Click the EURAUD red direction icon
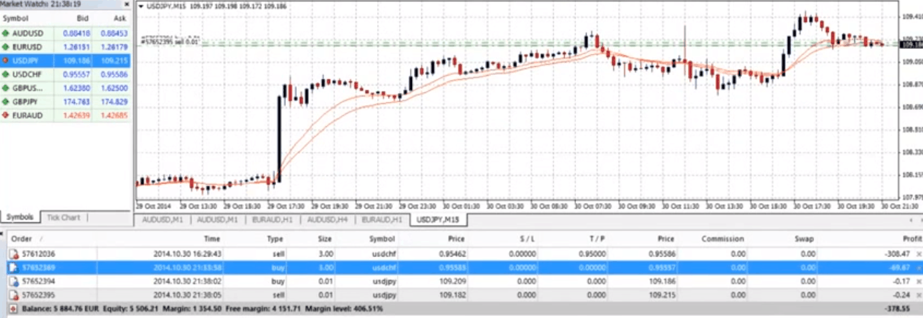 [x=6, y=115]
